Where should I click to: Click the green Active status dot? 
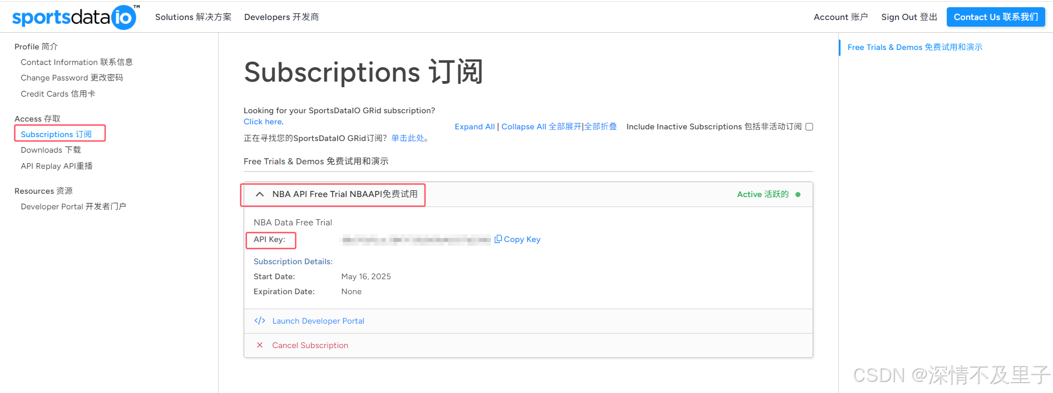tap(798, 194)
